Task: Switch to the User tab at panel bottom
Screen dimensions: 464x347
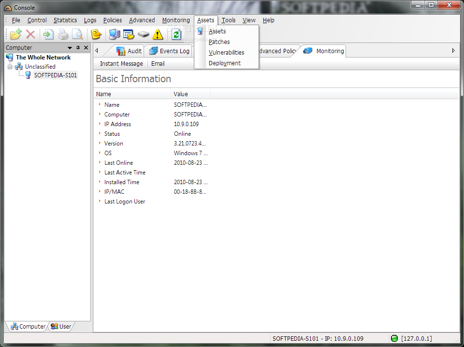Action: (61, 326)
